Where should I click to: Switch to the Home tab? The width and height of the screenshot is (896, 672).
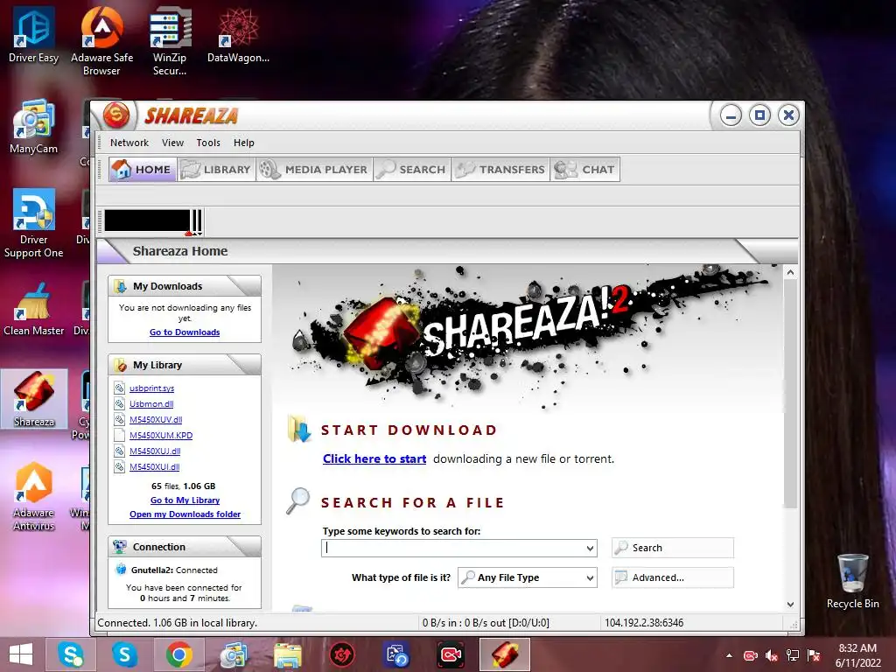click(x=143, y=170)
